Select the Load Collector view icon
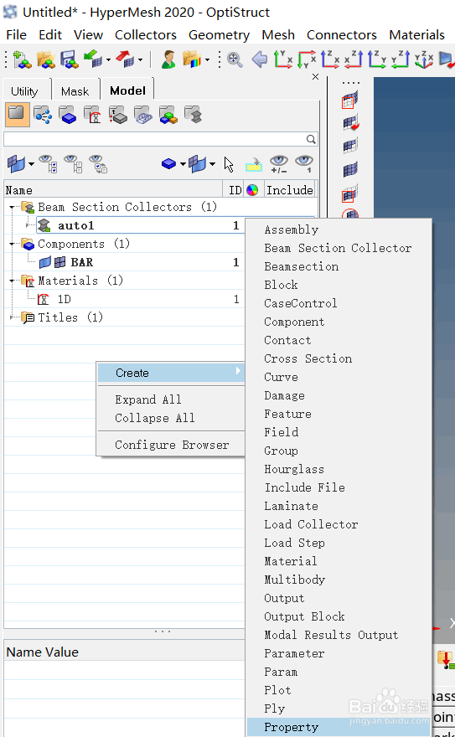Image resolution: width=455 pixels, height=737 pixels. click(x=143, y=115)
